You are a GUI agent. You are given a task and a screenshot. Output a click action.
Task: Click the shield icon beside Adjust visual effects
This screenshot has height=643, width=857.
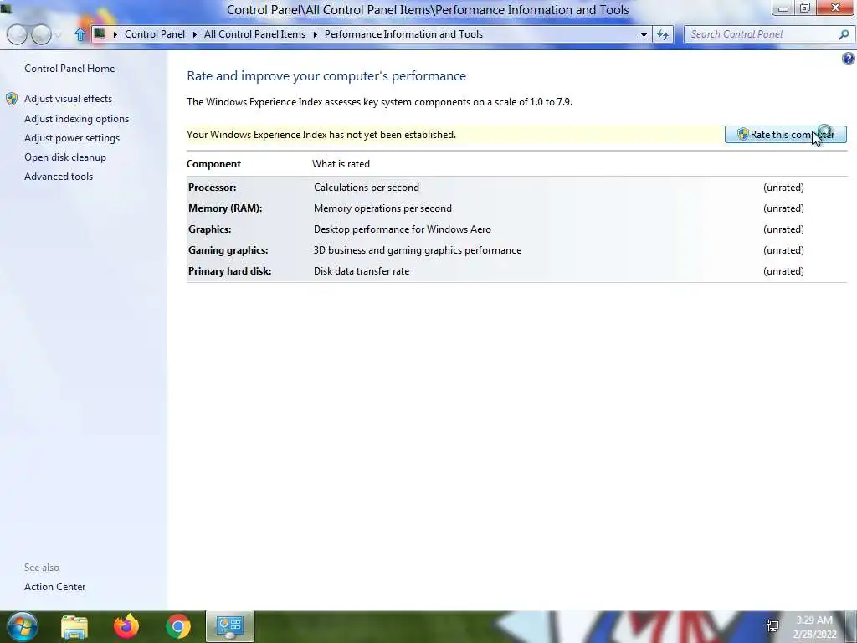[12, 99]
